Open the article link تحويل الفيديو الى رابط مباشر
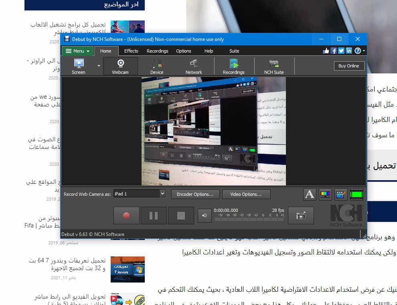397x305 pixels. coord(70,299)
